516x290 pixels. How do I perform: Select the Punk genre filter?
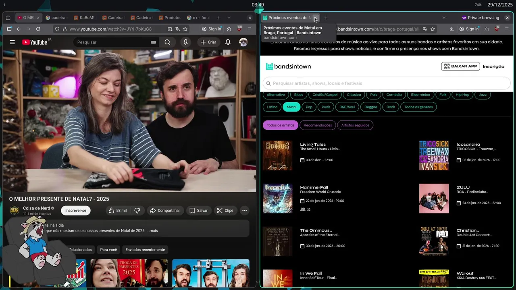pyautogui.click(x=326, y=107)
